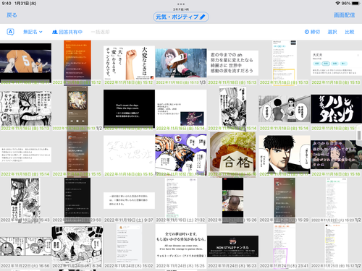This screenshot has width=362, height=271.
Task: Tap the pencil icon beside 元気・ポジティブ title
Action: (x=203, y=17)
